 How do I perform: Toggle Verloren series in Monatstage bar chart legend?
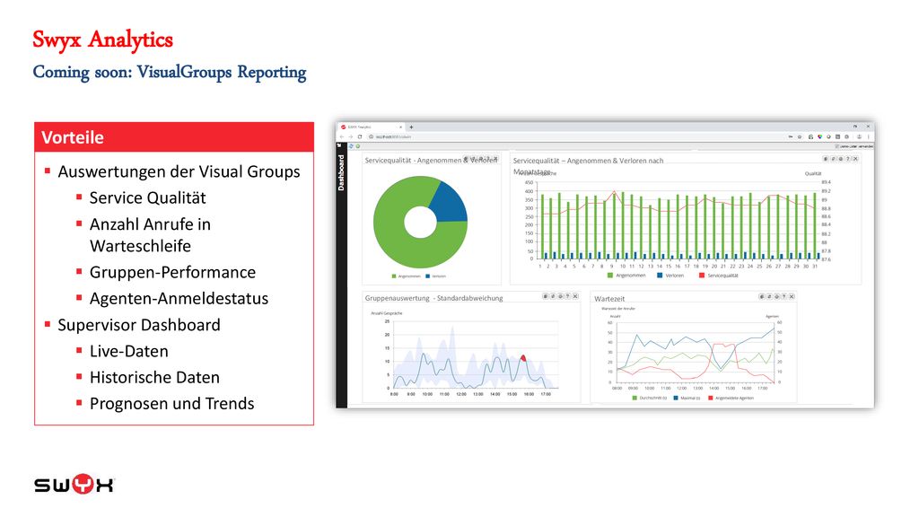(670, 276)
